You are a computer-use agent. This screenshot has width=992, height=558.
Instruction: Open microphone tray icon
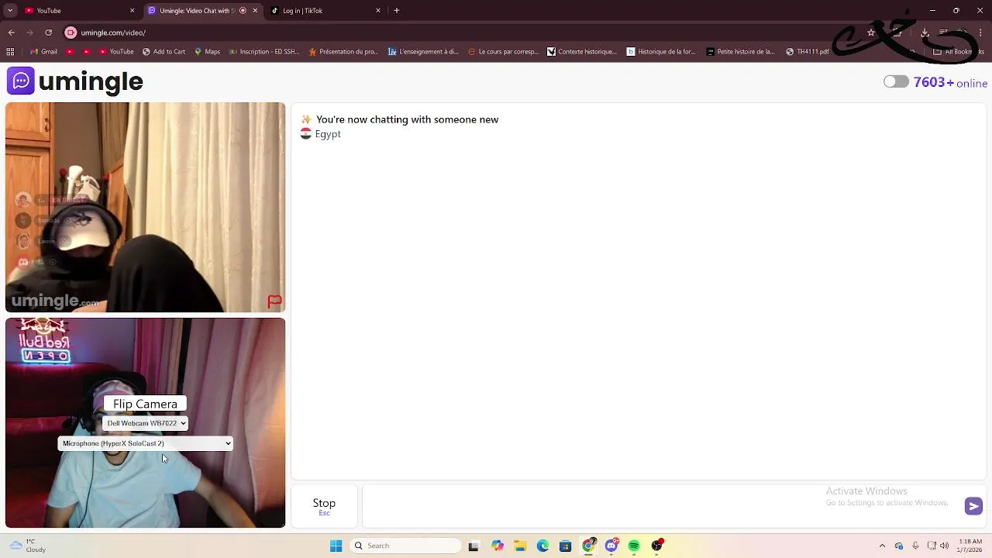(x=915, y=546)
